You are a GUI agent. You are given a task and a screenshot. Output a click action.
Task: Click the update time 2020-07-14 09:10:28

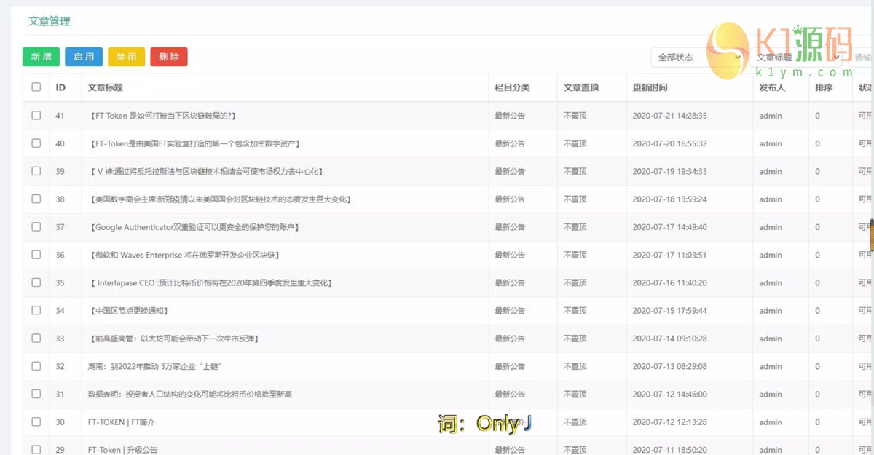click(669, 339)
